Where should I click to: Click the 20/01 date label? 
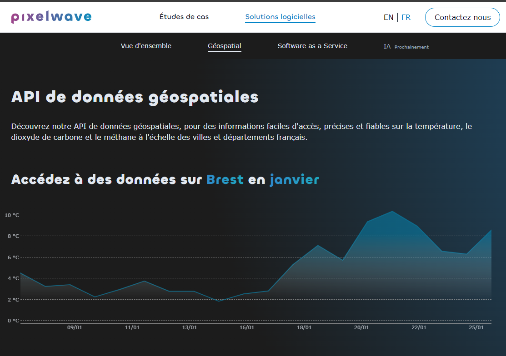coord(361,327)
